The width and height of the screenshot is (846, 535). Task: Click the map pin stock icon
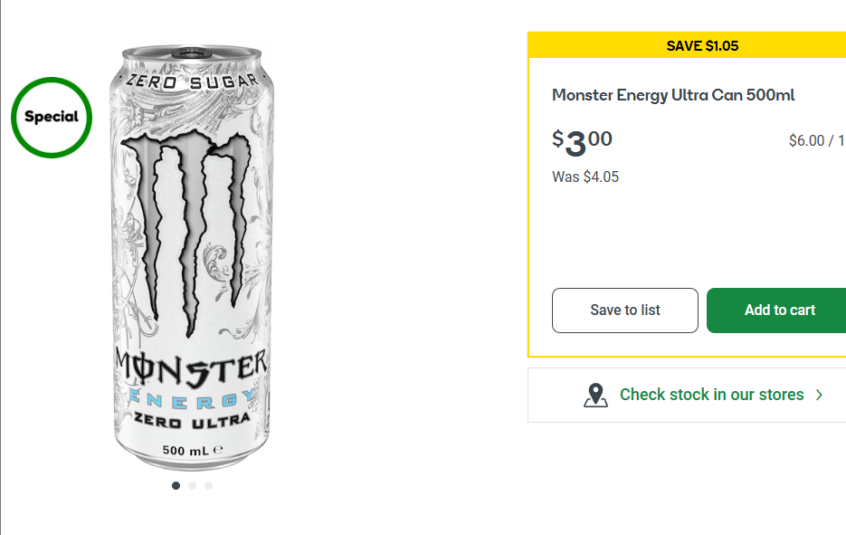[x=595, y=395]
